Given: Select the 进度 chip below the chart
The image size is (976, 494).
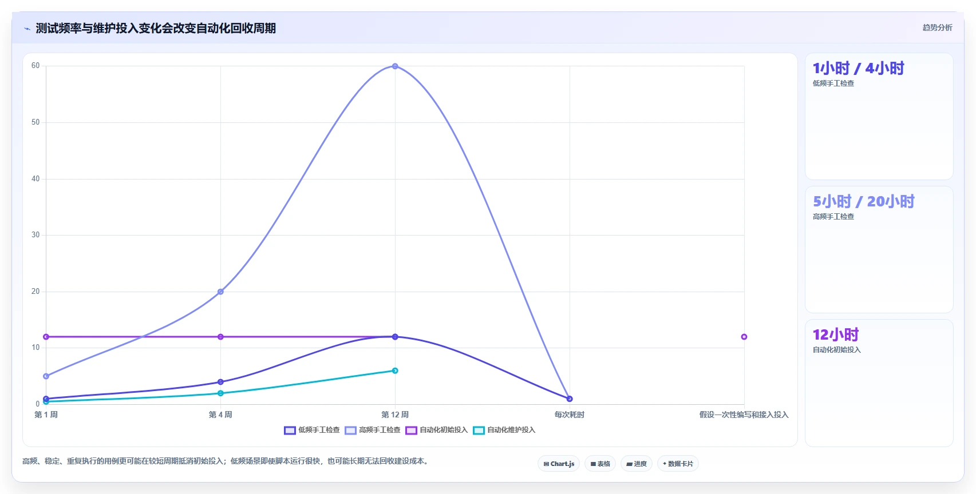Looking at the screenshot, I should click(637, 464).
